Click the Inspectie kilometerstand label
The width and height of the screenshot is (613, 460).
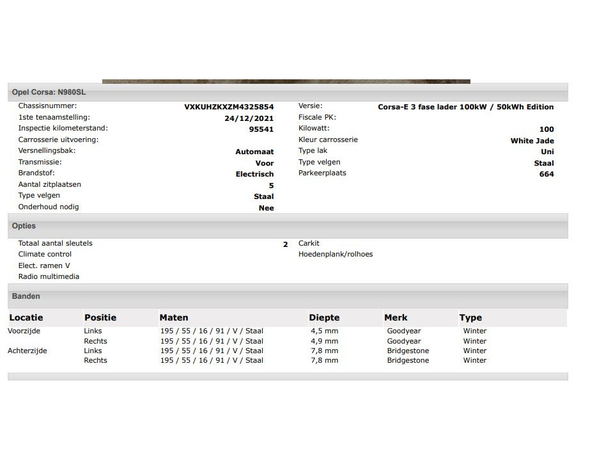tap(63, 129)
